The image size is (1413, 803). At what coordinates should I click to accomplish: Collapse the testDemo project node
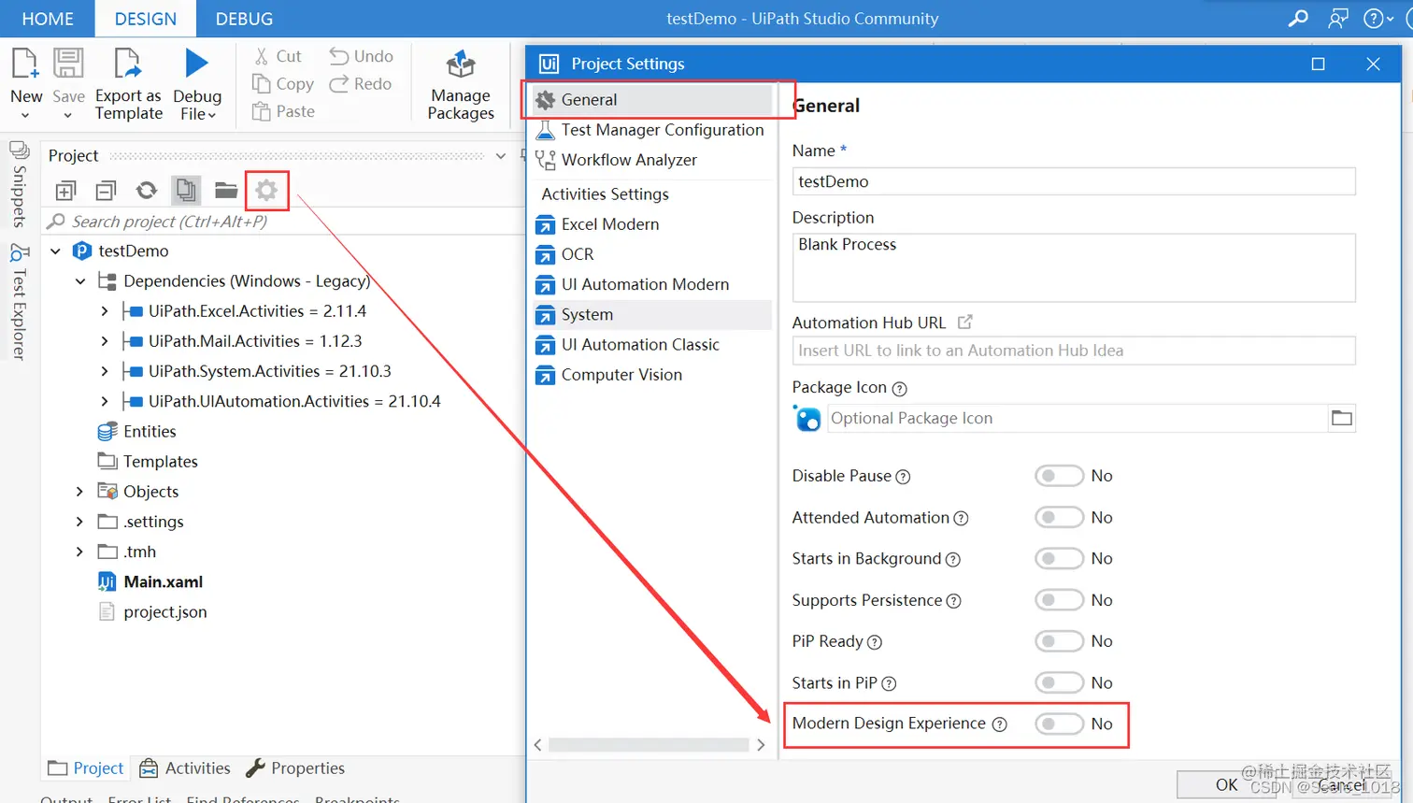tap(55, 251)
